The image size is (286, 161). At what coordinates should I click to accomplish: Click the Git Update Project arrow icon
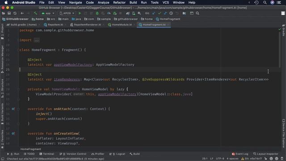point(154,13)
